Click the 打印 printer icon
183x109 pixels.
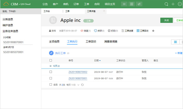[109, 31]
